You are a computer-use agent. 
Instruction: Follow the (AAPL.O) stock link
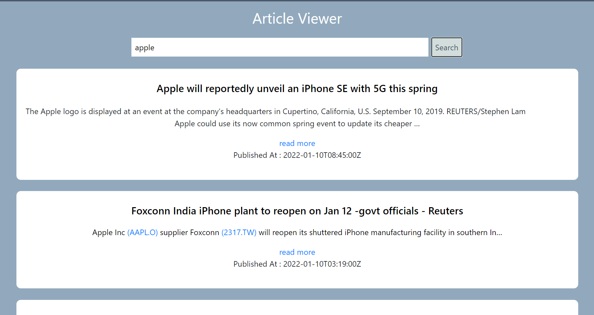[x=143, y=232]
